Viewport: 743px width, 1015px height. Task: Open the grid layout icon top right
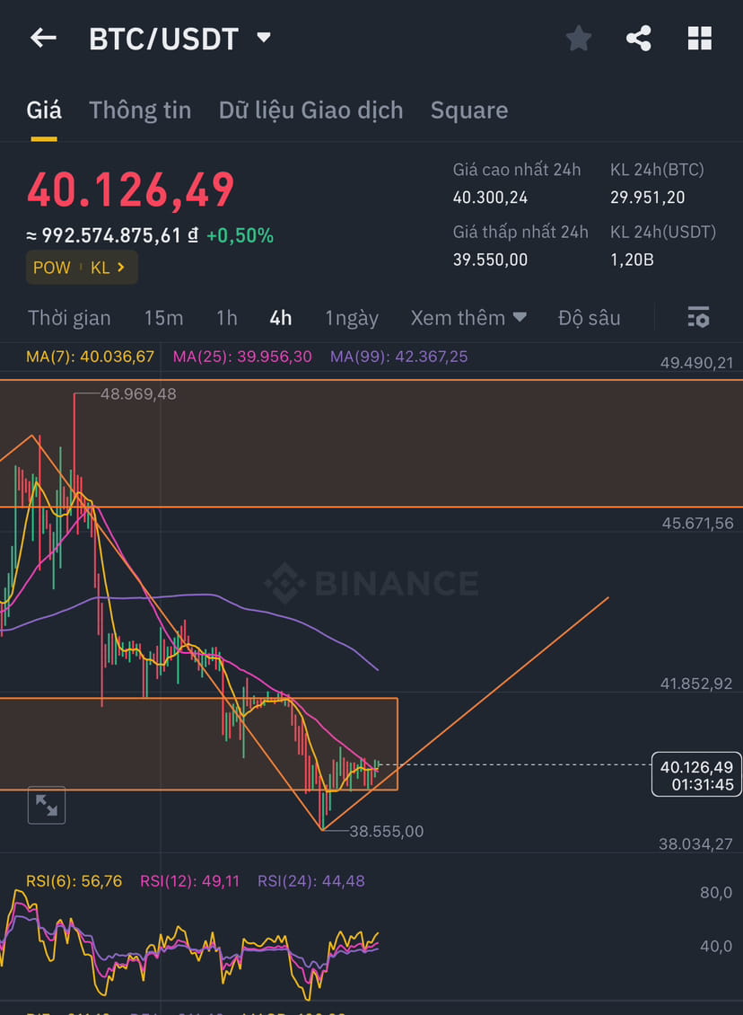tap(701, 38)
